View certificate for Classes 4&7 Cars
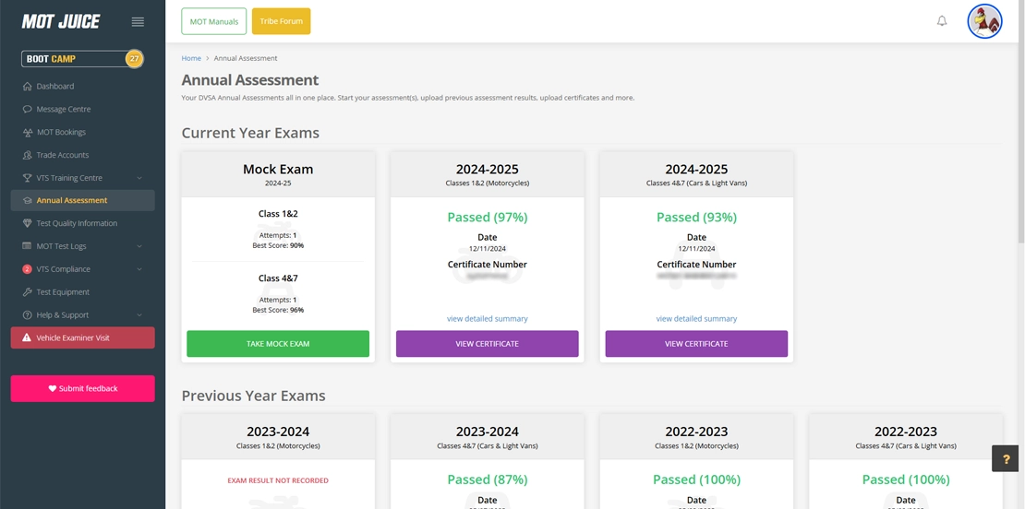Screen dimensions: 1025x509 696,344
